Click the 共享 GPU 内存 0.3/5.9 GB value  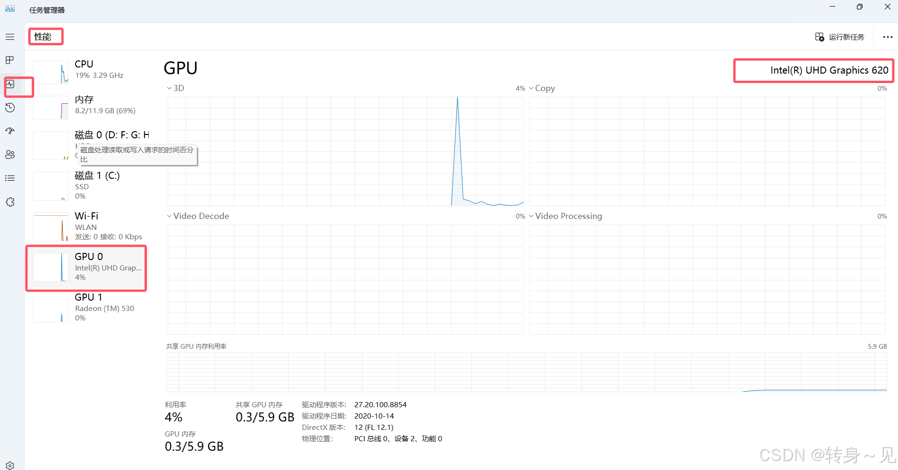[265, 417]
